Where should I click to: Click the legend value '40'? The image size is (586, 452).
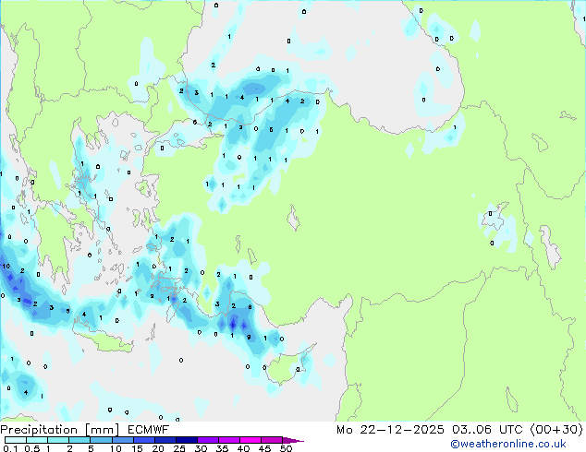[243, 448]
